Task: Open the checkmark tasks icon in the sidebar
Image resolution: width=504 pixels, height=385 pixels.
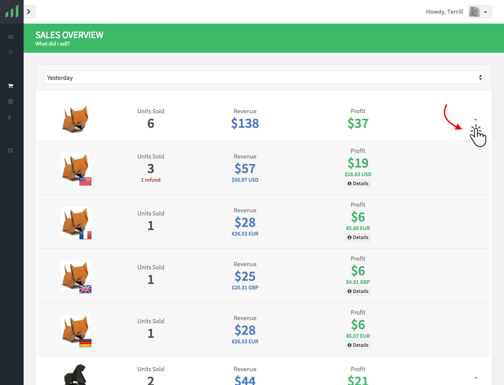Action: 11,52
